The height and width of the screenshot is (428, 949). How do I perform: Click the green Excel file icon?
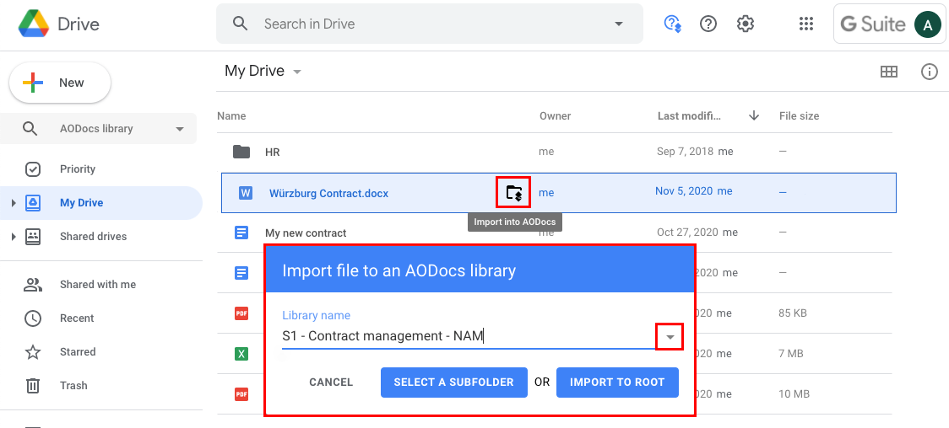point(241,354)
